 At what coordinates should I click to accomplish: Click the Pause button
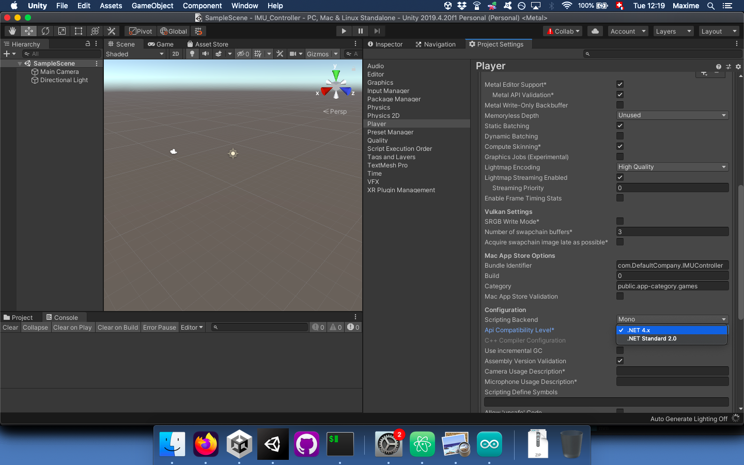click(x=361, y=31)
